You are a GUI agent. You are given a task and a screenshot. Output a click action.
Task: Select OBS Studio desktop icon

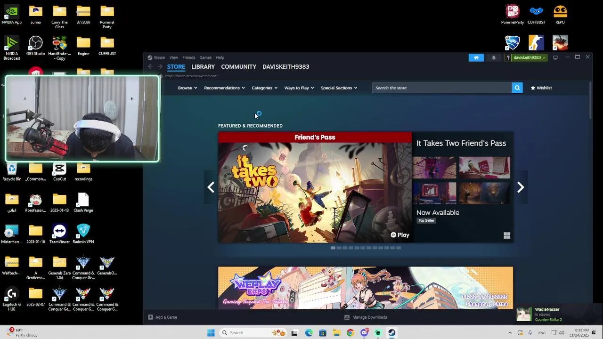click(36, 46)
